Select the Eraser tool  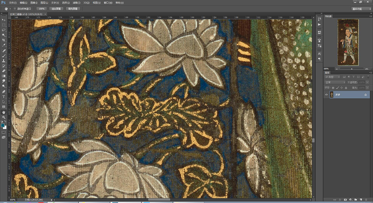coord(4,71)
